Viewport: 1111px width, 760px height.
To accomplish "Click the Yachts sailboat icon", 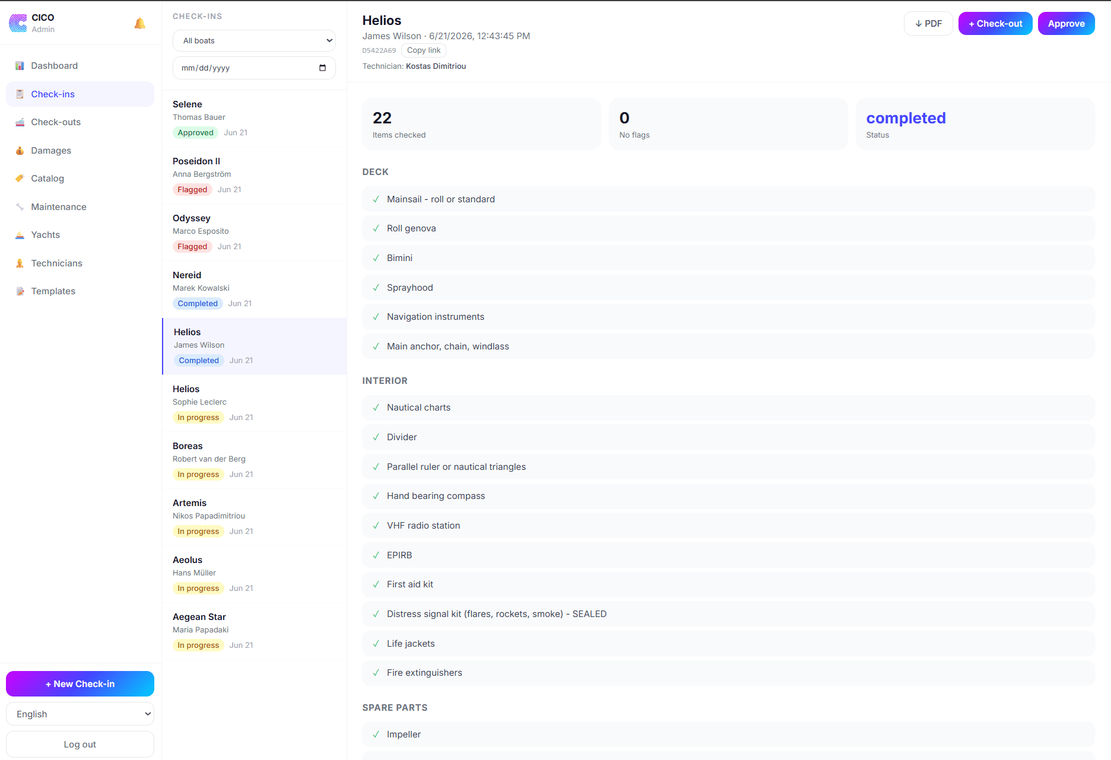I will (20, 235).
